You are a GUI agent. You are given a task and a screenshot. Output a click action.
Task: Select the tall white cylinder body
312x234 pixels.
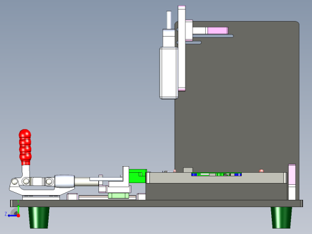pos(169,73)
